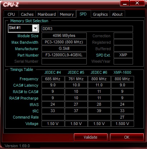Go to the Memory tab
The height and width of the screenshot is (149, 147).
pos(67,14)
